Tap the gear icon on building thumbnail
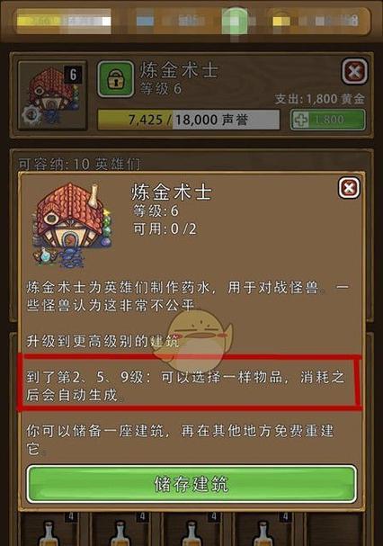383x546 pixels. [x=31, y=115]
